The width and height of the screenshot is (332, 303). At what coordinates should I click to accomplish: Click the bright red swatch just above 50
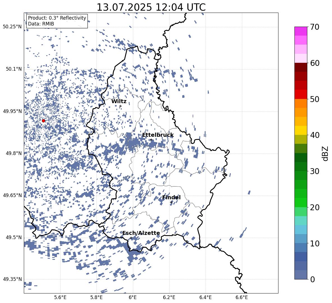pos(301,94)
